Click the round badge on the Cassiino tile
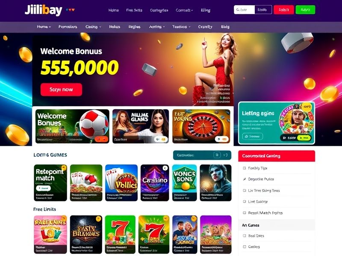 [165, 168]
